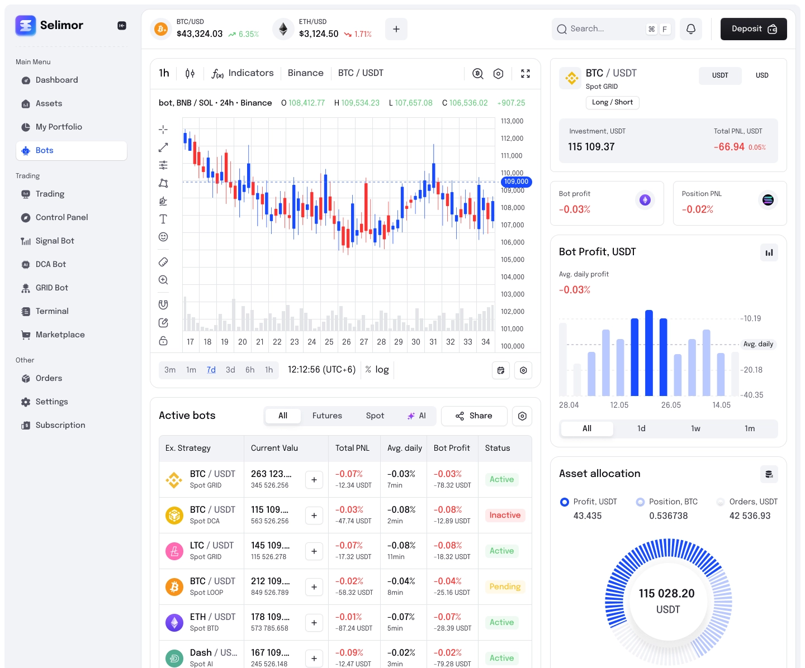Viewport: 805px width, 668px height.
Task: Select the crosshair tool in chart toolbar
Action: point(163,130)
